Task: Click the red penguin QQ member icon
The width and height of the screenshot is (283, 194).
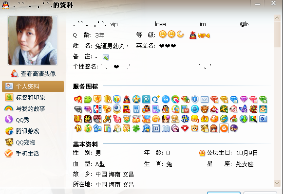Action: click(x=127, y=99)
